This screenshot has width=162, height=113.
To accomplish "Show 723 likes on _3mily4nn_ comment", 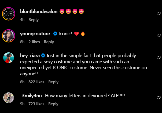I will tap(36, 104).
